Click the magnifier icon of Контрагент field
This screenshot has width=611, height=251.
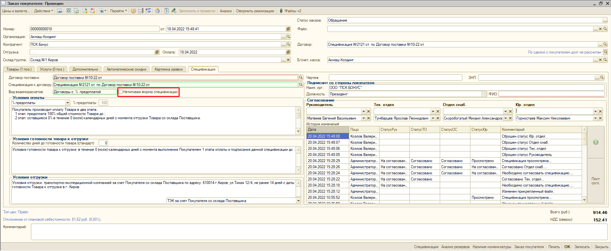pyautogui.click(x=288, y=44)
